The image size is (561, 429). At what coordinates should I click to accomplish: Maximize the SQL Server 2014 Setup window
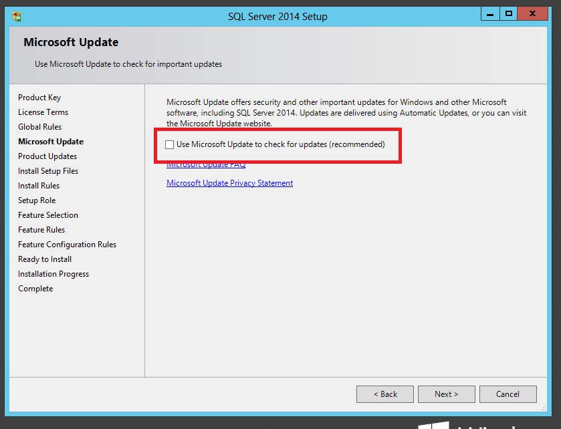coord(508,14)
